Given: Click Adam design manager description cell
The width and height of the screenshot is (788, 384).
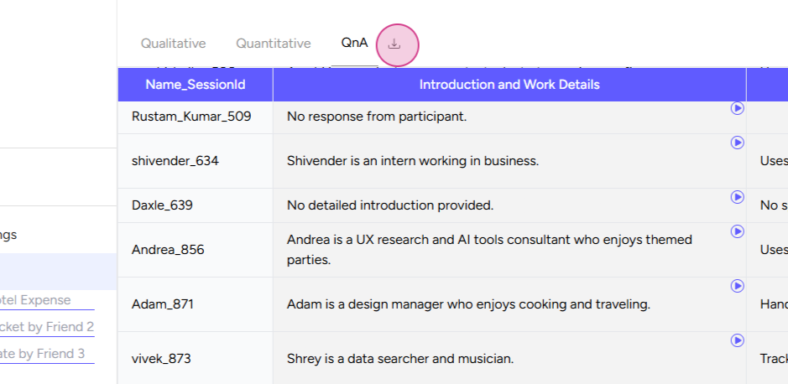Looking at the screenshot, I should coord(509,304).
